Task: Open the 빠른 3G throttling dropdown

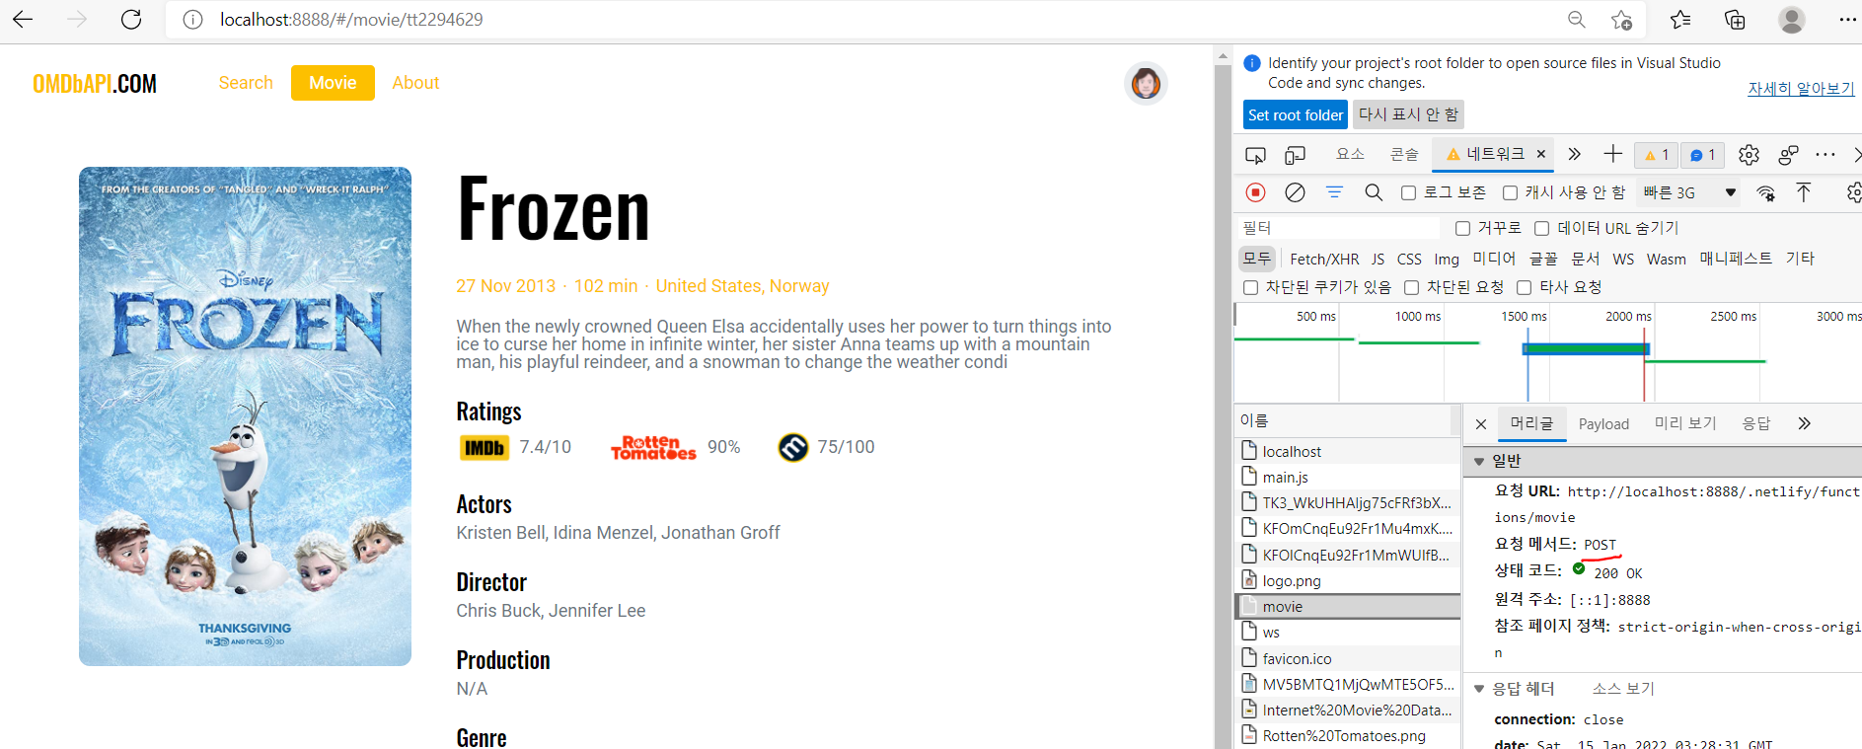Action: coord(1688,192)
